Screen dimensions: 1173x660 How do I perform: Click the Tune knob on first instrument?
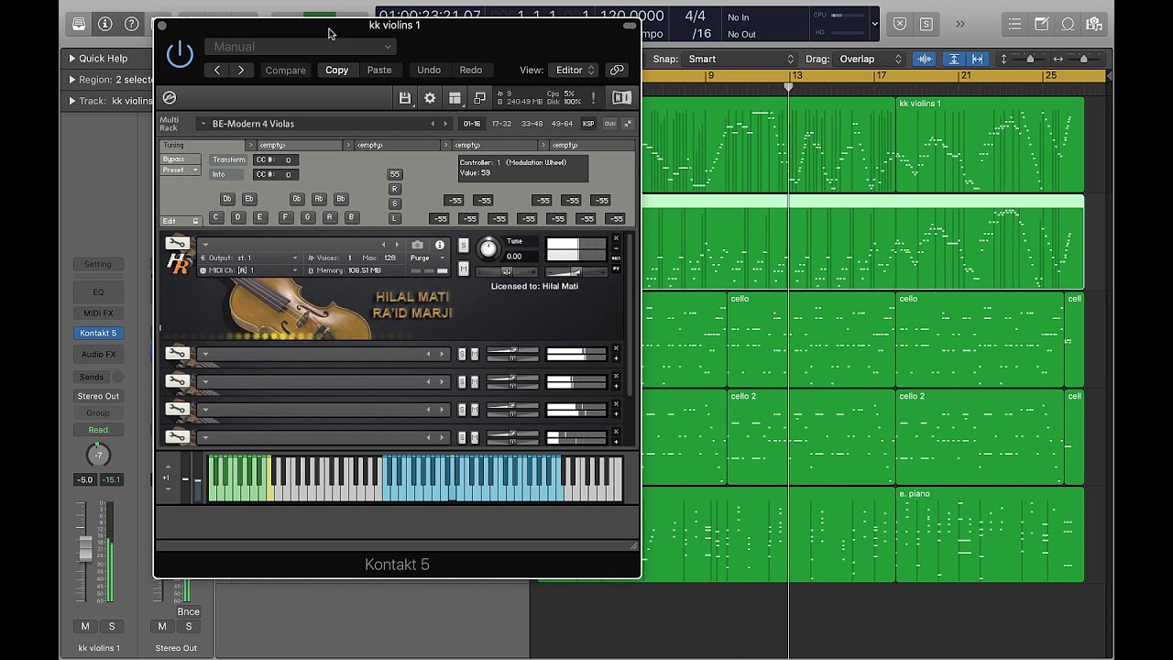coord(488,247)
